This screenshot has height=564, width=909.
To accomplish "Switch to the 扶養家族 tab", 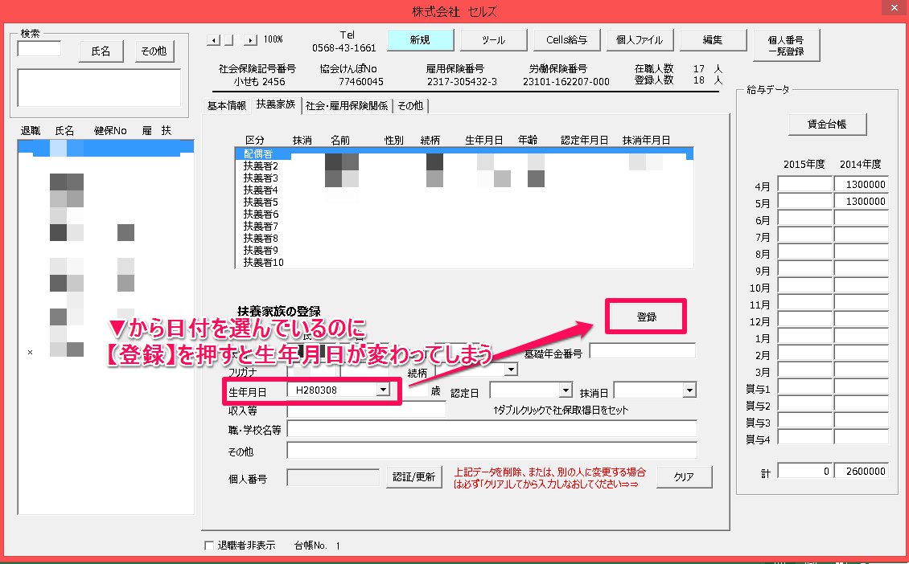I will point(276,104).
